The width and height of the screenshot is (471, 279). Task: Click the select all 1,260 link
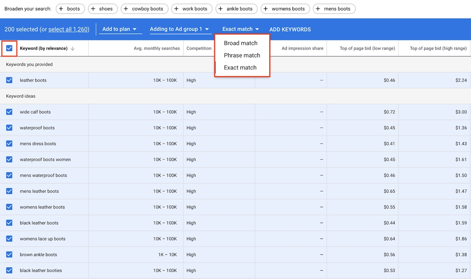click(68, 29)
